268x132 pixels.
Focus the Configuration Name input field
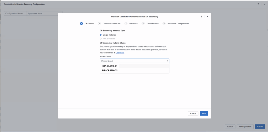[44, 13]
